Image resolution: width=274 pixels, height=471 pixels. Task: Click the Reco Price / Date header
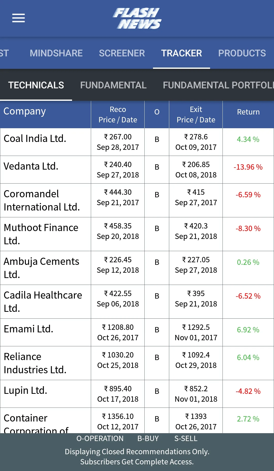click(x=118, y=115)
